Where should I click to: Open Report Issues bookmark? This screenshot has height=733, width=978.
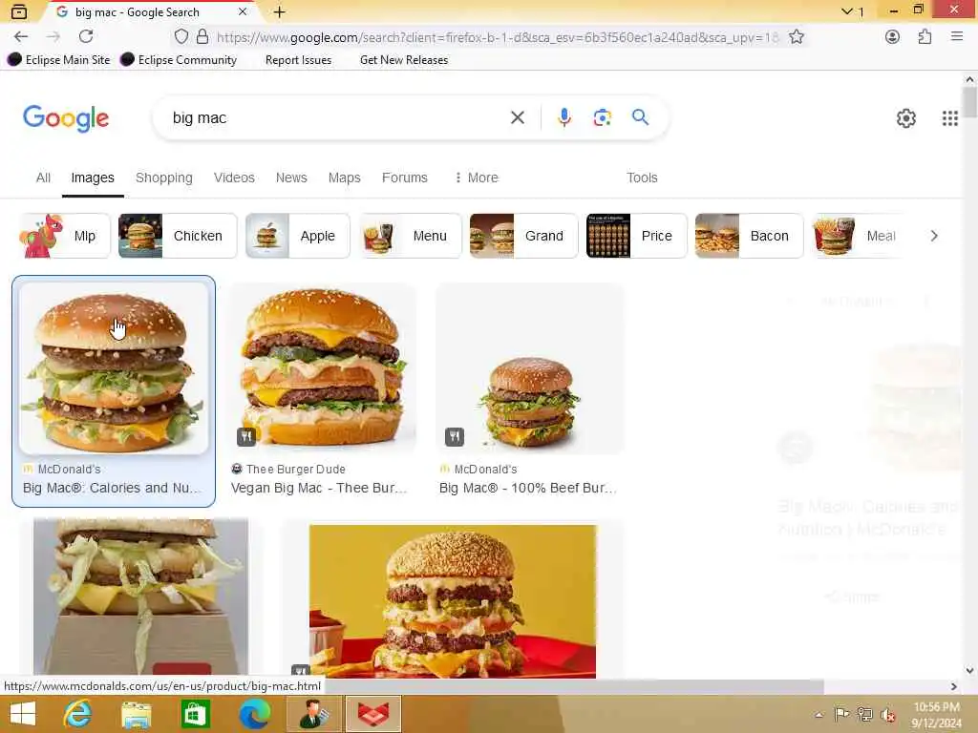pyautogui.click(x=298, y=60)
